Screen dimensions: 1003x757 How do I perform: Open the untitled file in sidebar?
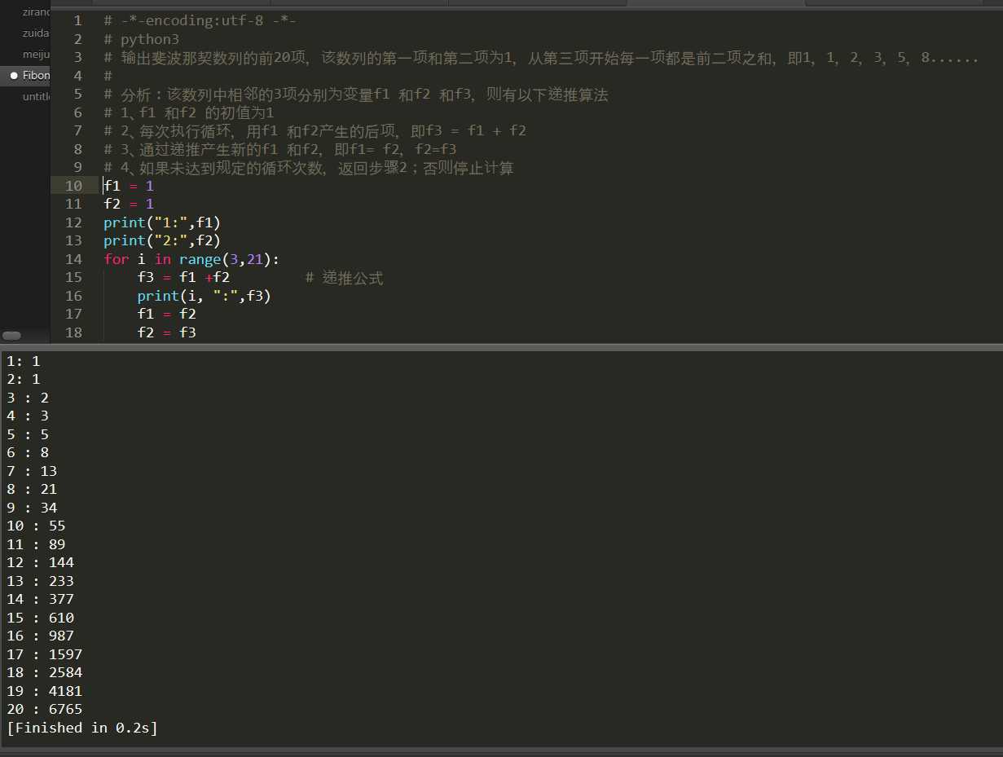tap(37, 96)
